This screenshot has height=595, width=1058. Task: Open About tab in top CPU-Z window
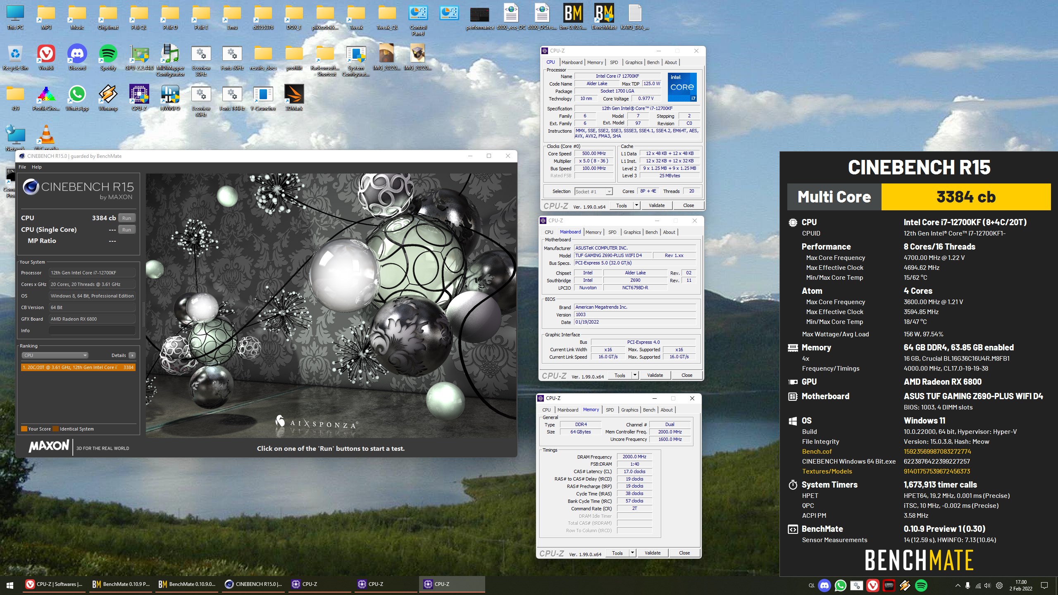(671, 62)
